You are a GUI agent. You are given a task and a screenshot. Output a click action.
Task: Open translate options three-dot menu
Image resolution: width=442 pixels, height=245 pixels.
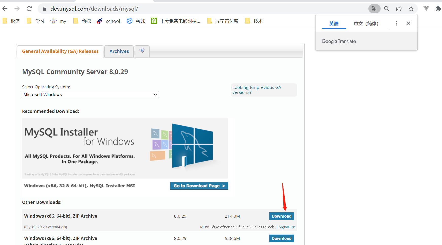click(x=396, y=23)
